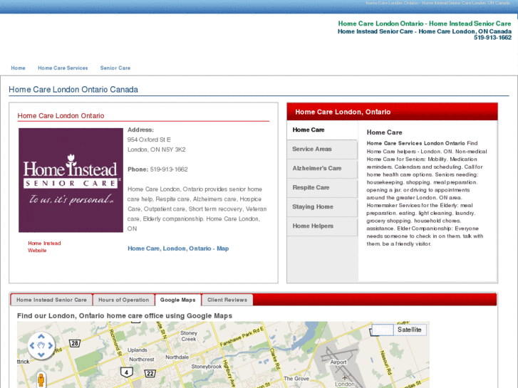Screen dimensions: 518x388
Task: Click Home Care London, Ontario red panel header
Action: pyautogui.click(x=392, y=112)
